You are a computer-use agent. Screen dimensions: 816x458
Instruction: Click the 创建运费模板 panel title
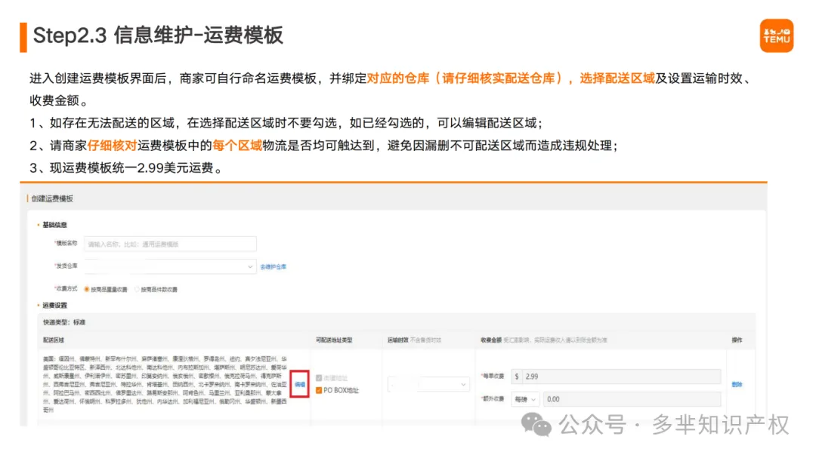[52, 198]
